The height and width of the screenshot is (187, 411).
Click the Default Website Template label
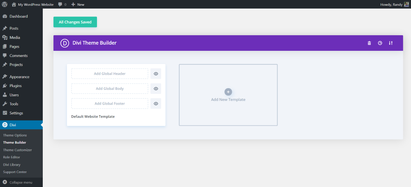click(x=93, y=116)
